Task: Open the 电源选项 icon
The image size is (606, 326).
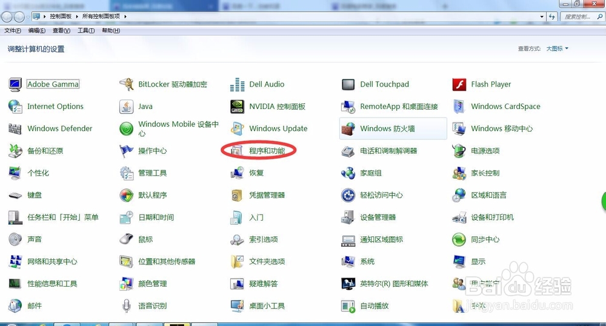Action: click(x=459, y=151)
